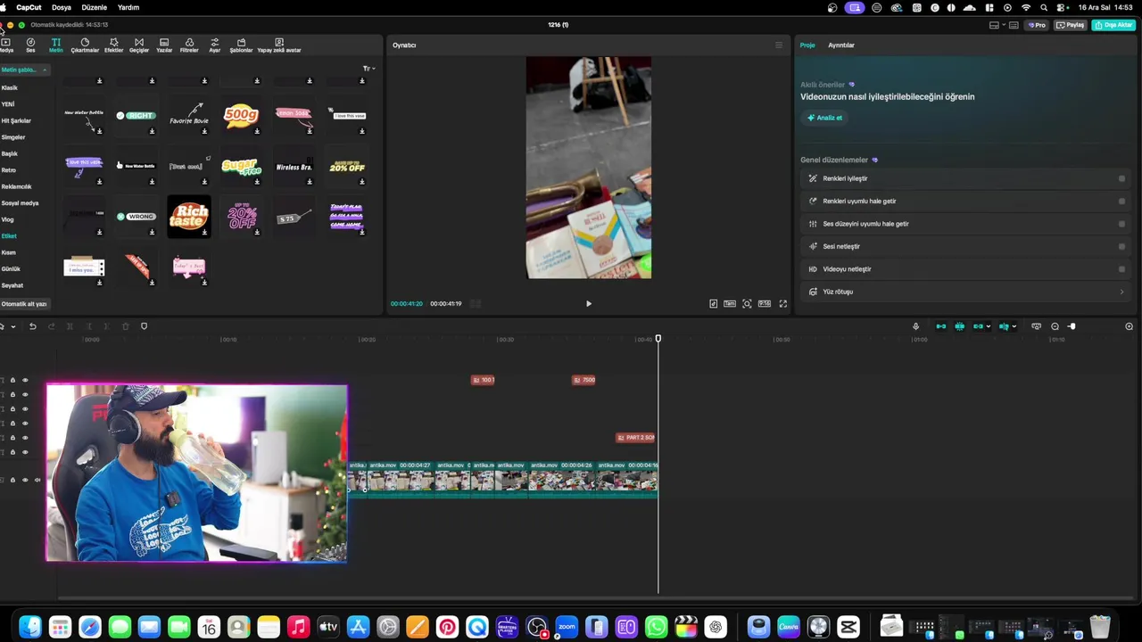This screenshot has width=1142, height=642.
Task: Toggle visibility eye of top timeline track
Action: click(x=25, y=380)
